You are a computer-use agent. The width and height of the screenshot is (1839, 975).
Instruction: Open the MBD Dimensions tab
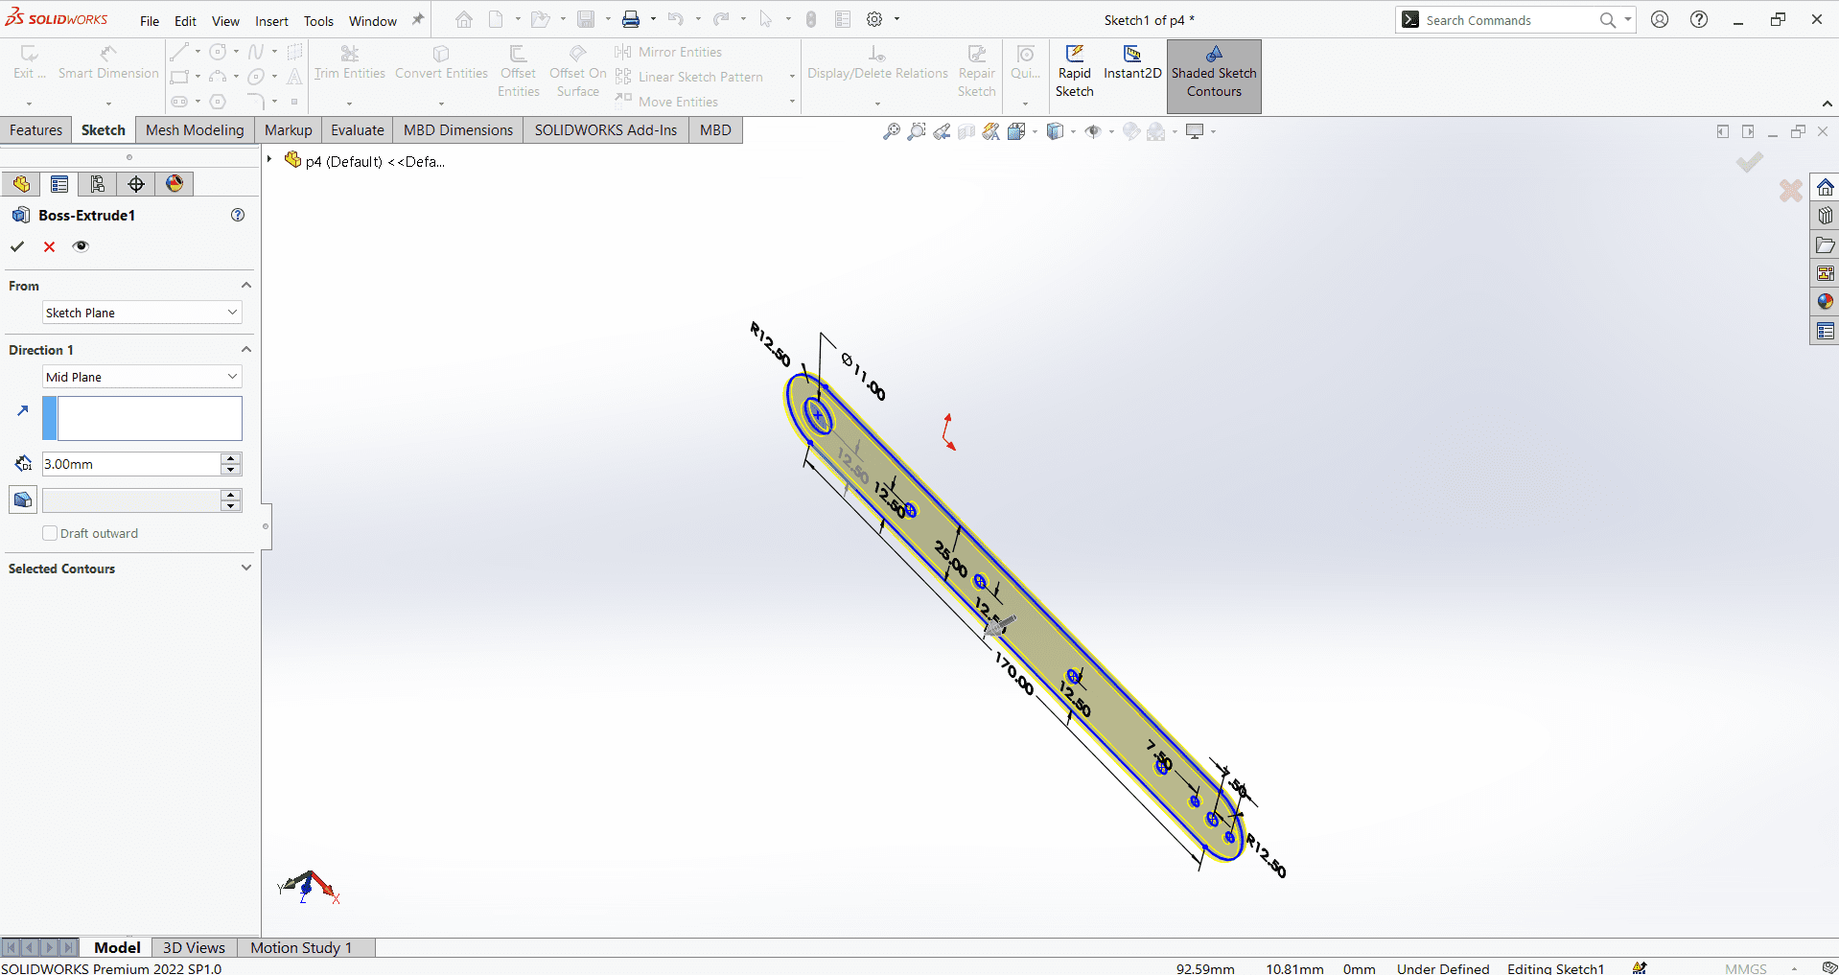(x=458, y=130)
